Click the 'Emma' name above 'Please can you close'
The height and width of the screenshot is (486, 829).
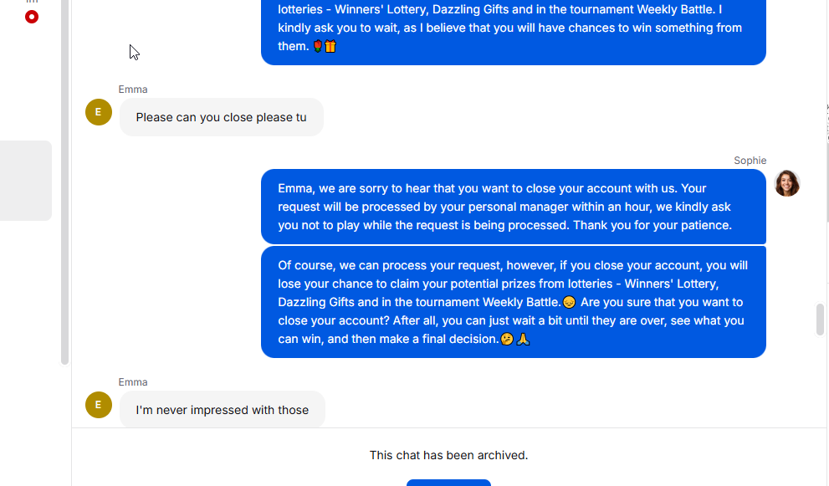(133, 90)
